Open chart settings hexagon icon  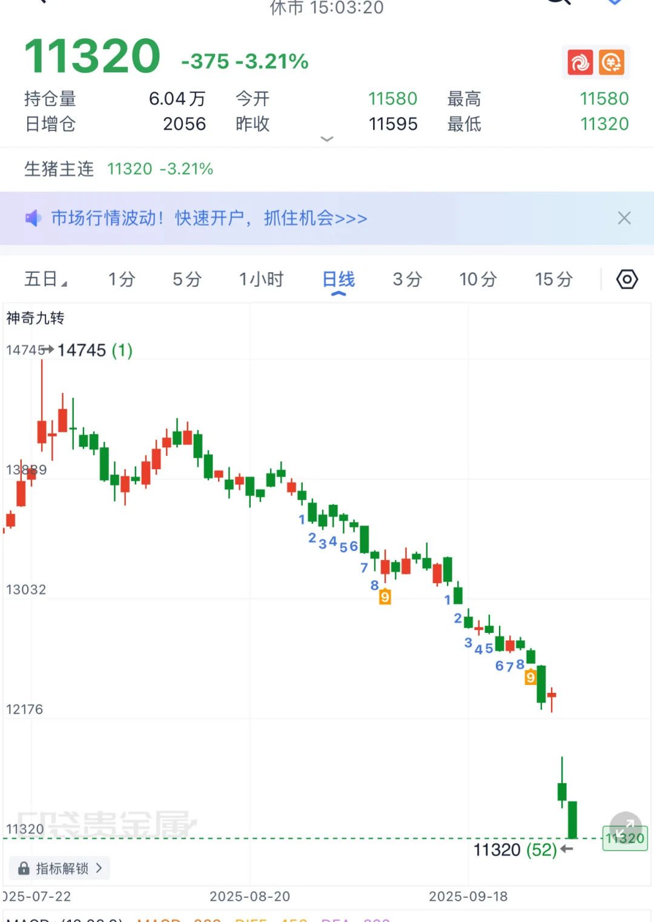(x=627, y=279)
